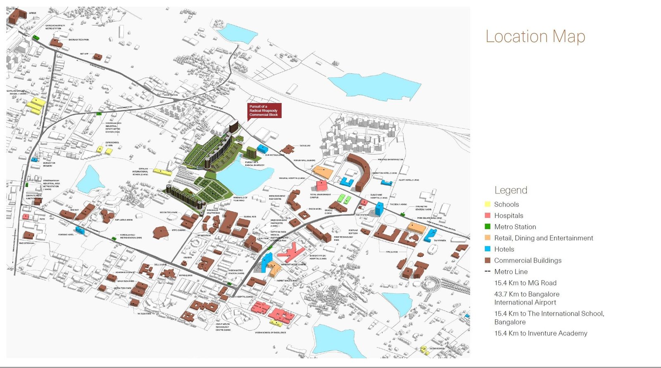Image resolution: width=661 pixels, height=368 pixels.
Task: Click the green Metro Station legend swatch
Action: pos(487,226)
